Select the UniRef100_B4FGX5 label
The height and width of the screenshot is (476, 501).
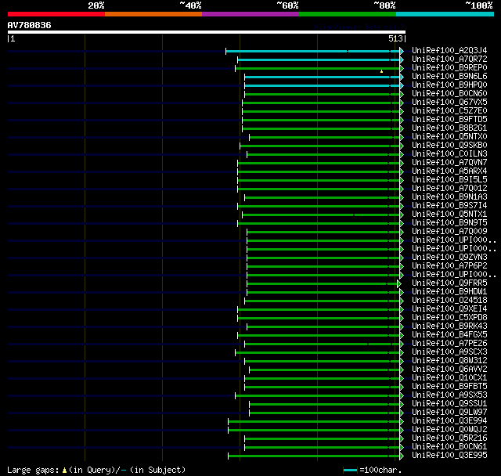[449, 335]
